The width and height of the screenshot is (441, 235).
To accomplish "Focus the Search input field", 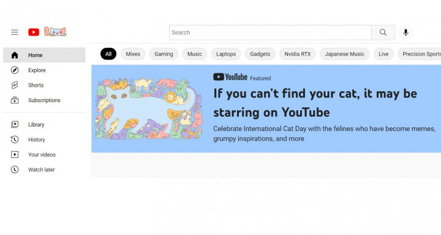I will 270,32.
